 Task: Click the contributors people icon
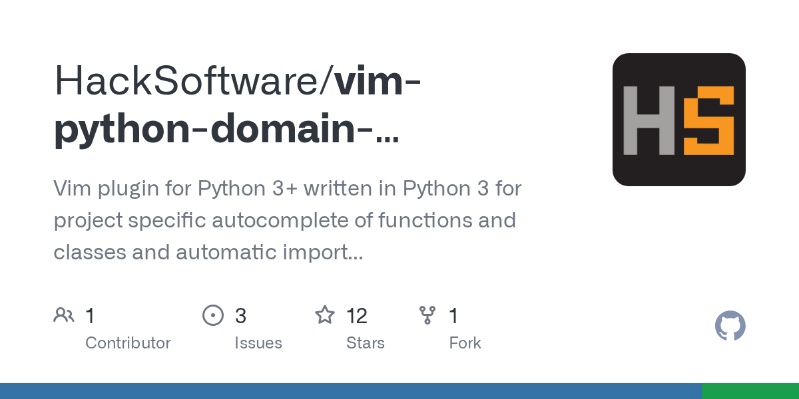(x=64, y=315)
